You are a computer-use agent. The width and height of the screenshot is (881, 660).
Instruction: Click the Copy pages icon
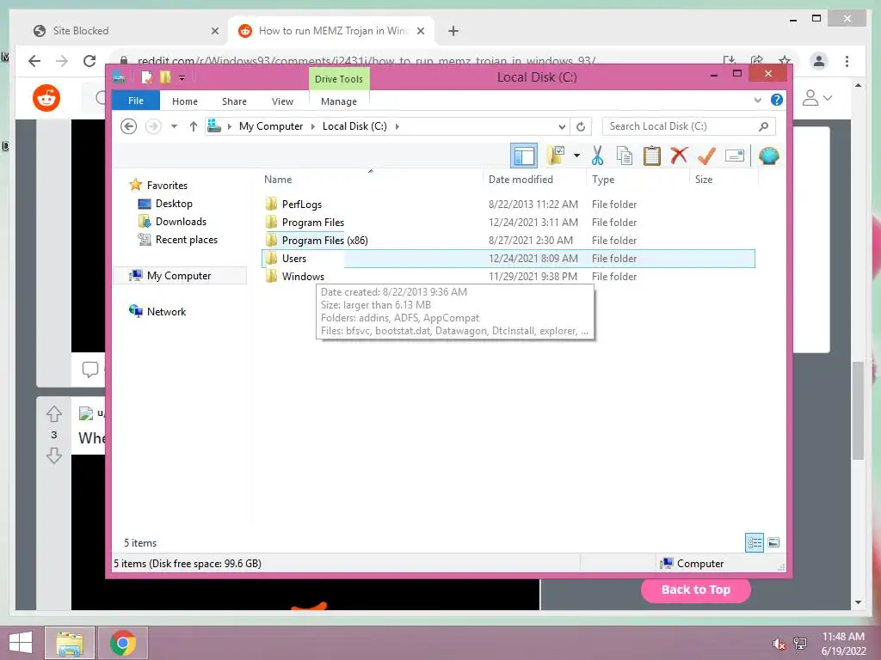pos(625,156)
